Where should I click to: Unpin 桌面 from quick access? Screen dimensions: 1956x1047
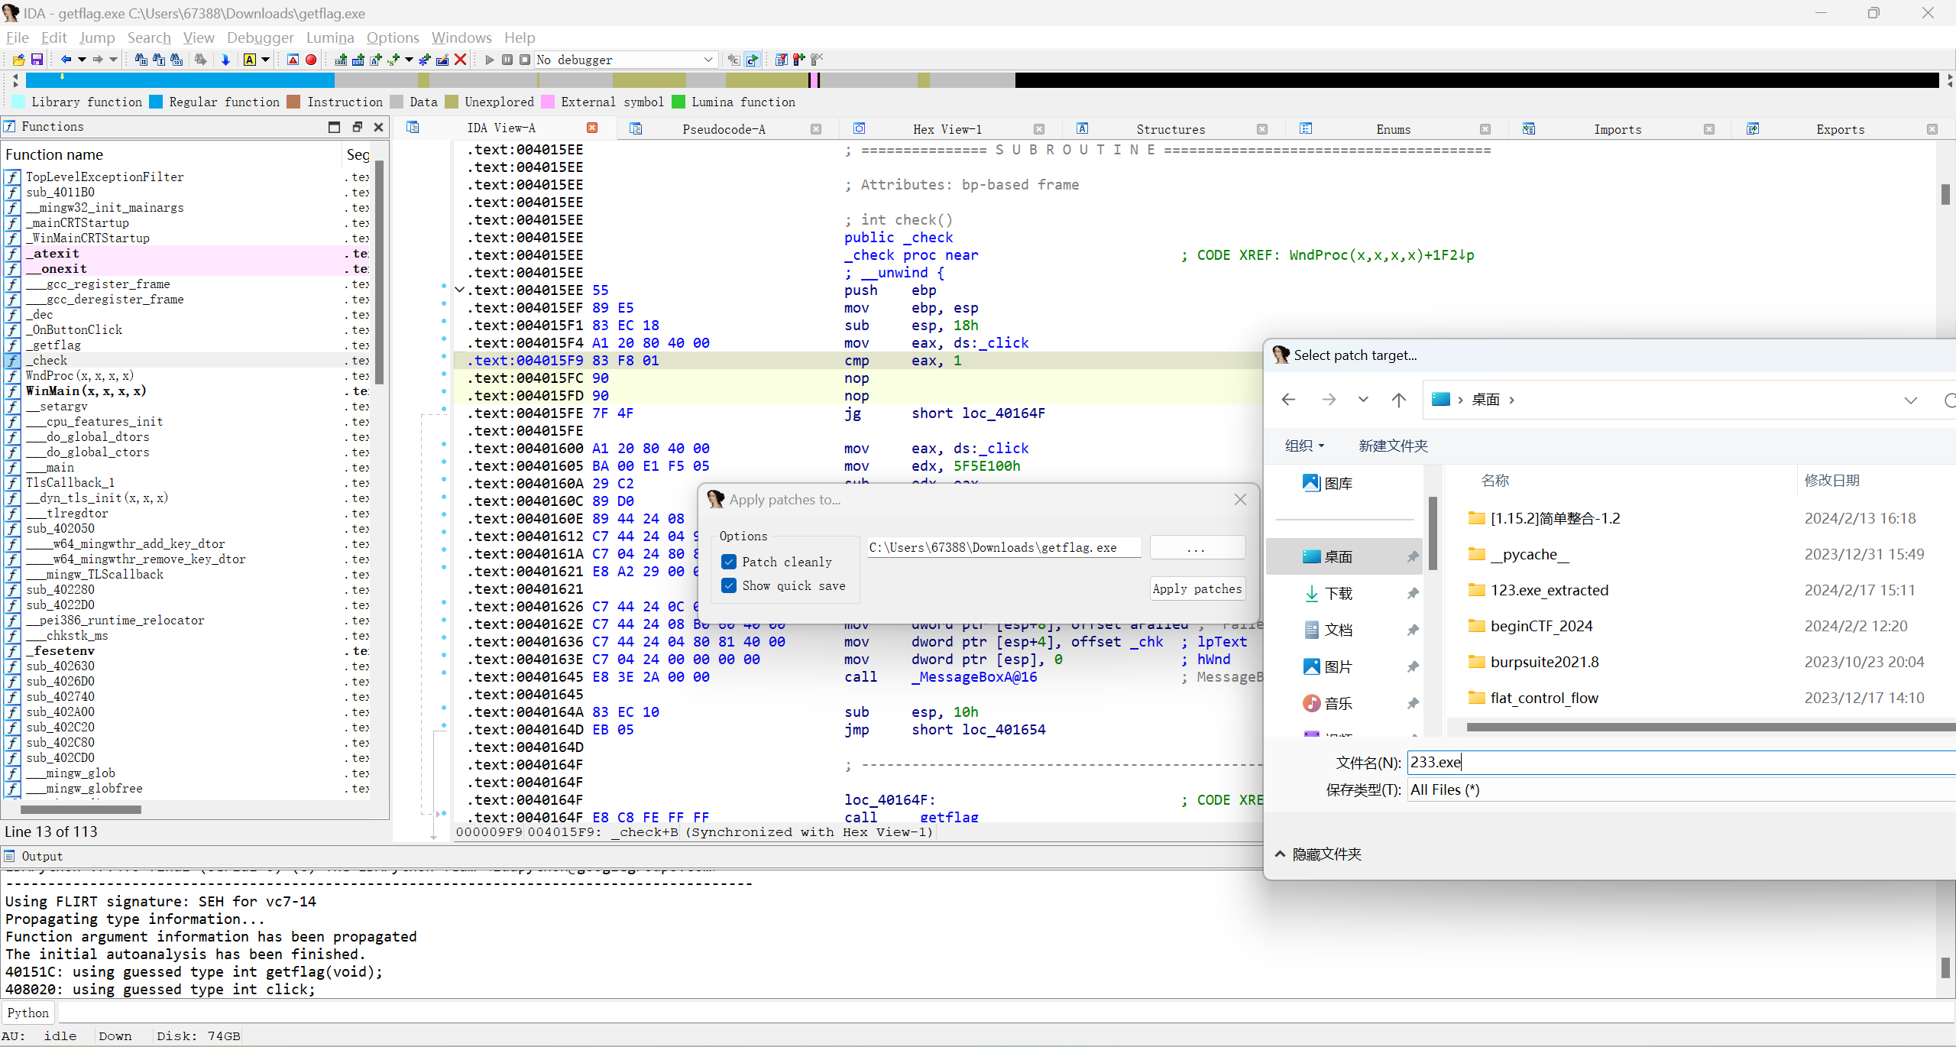1413,556
